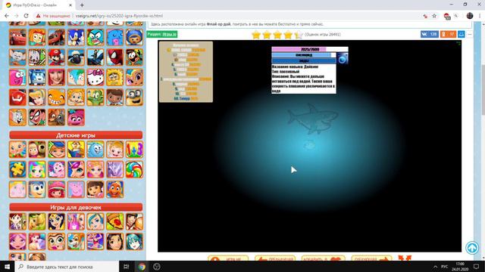Toggle game fullscreen with orange arrows icon
The image size is (485, 272).
pyautogui.click(x=405, y=258)
